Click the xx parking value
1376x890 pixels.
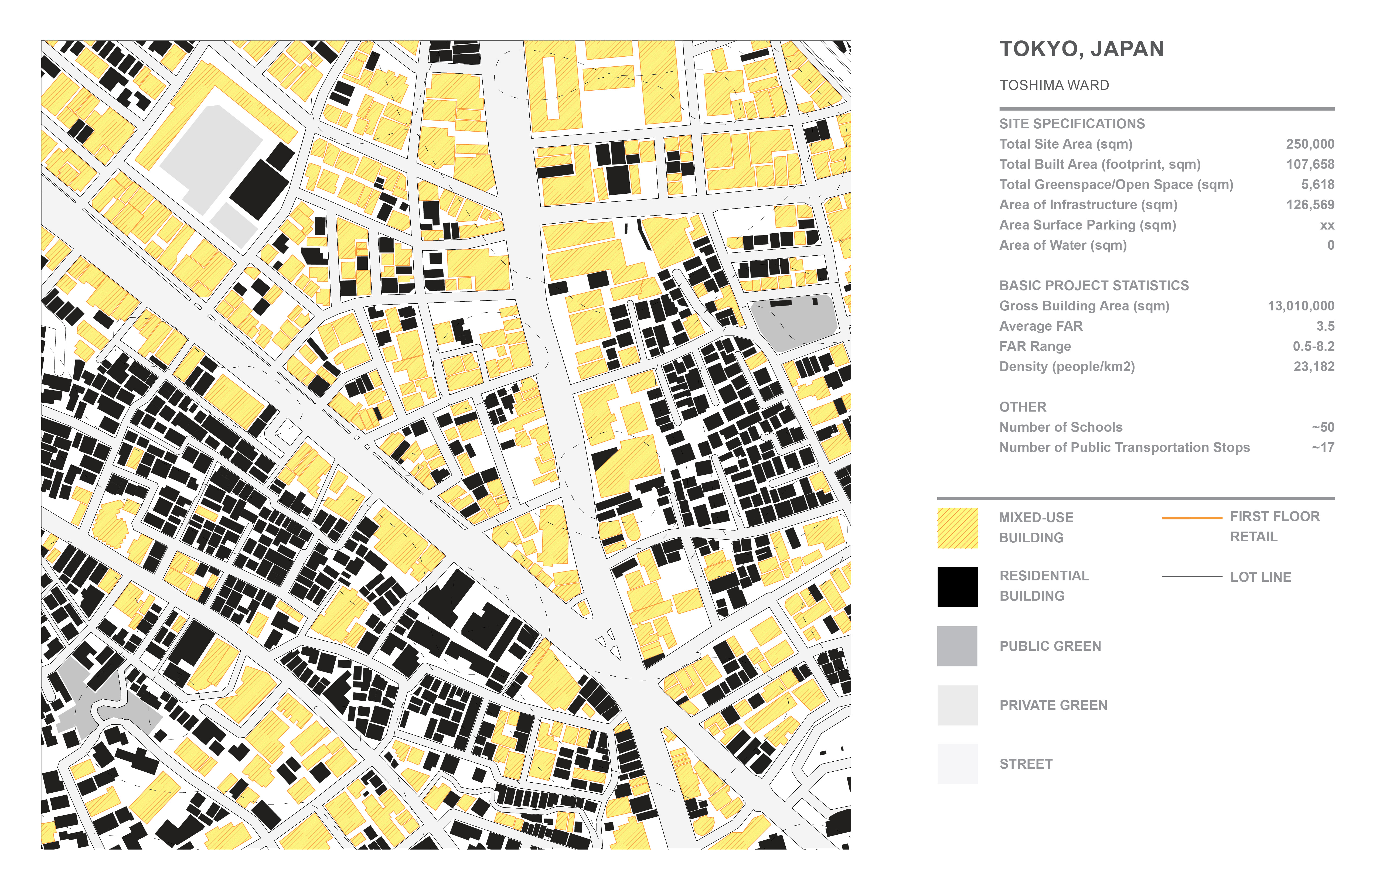point(1327,226)
